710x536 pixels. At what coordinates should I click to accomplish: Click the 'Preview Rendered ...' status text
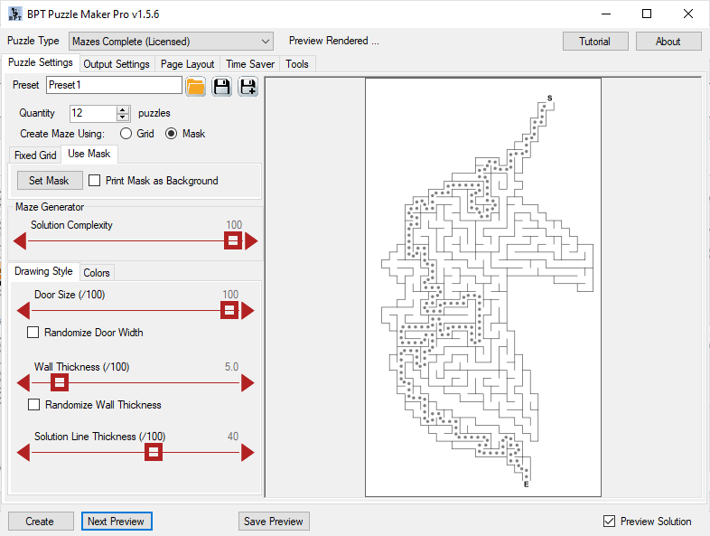(x=334, y=41)
